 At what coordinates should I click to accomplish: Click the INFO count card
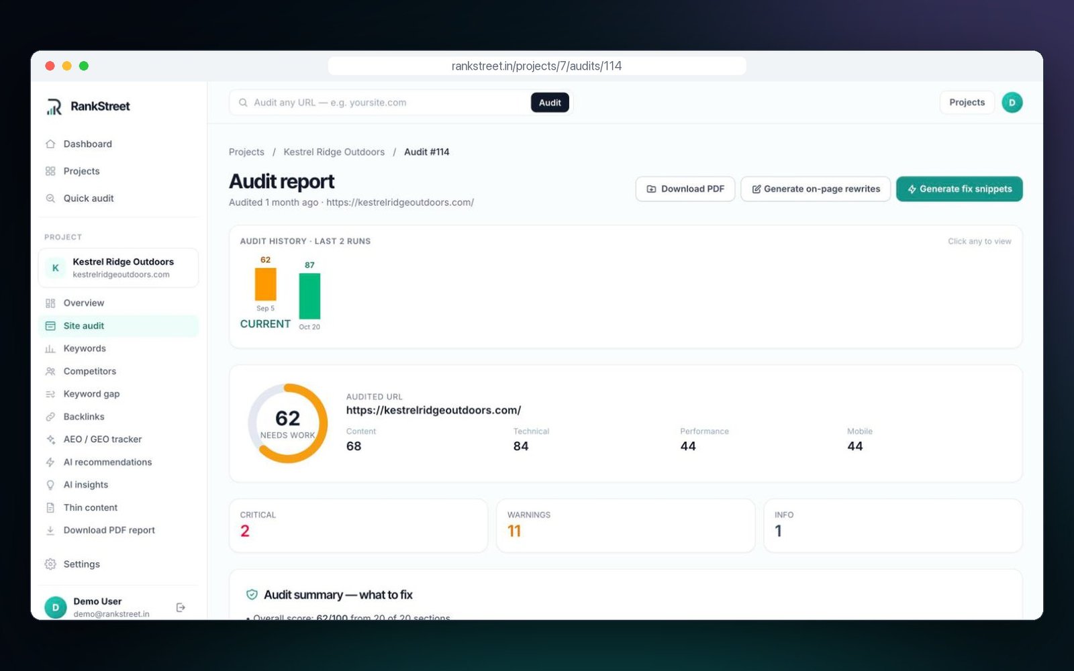(x=893, y=525)
